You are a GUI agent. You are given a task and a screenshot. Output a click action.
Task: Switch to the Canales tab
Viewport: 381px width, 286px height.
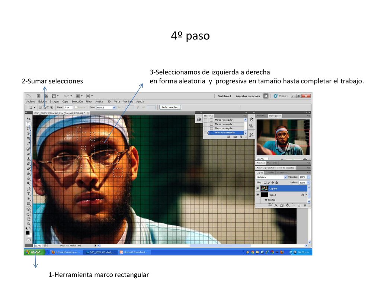click(x=270, y=172)
